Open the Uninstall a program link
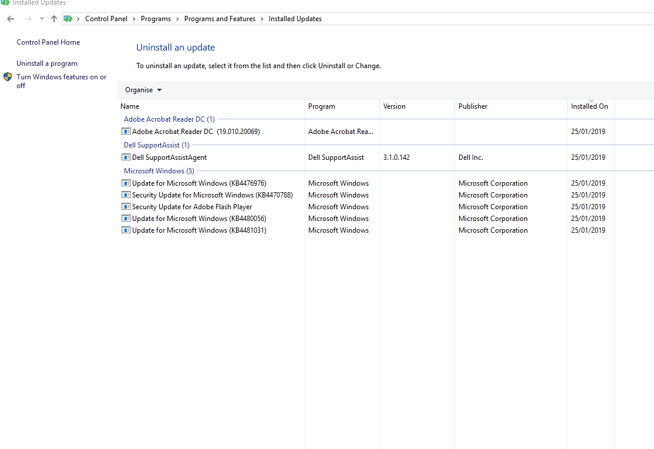This screenshot has height=449, width=654. tap(47, 63)
